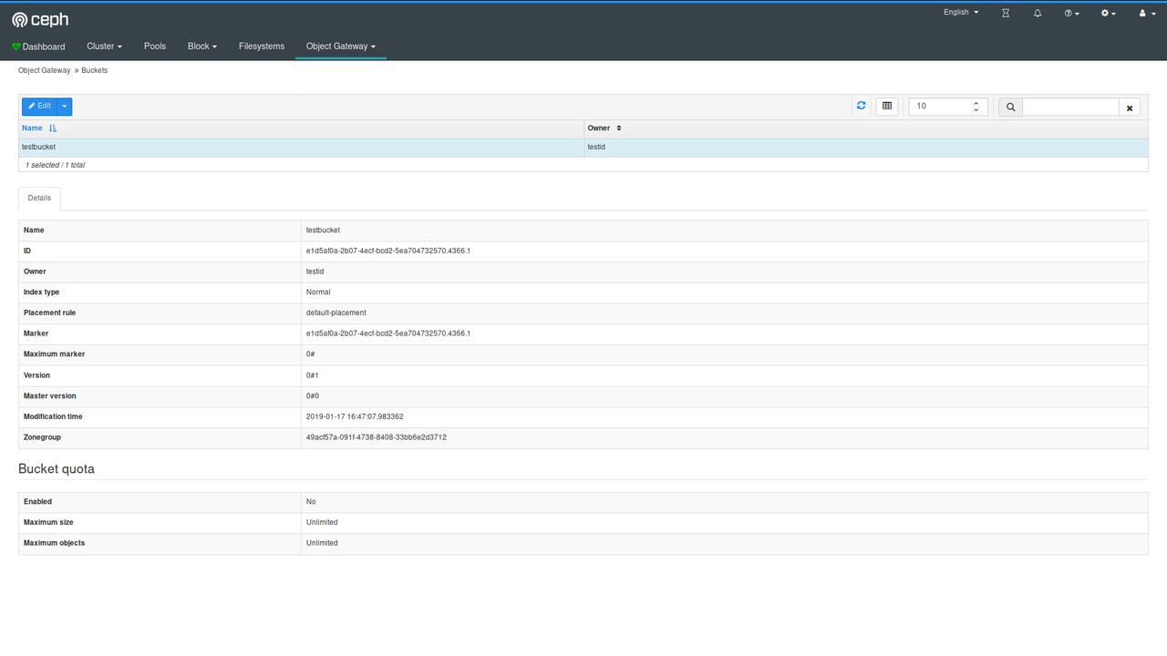Select the testbucket row

583,147
